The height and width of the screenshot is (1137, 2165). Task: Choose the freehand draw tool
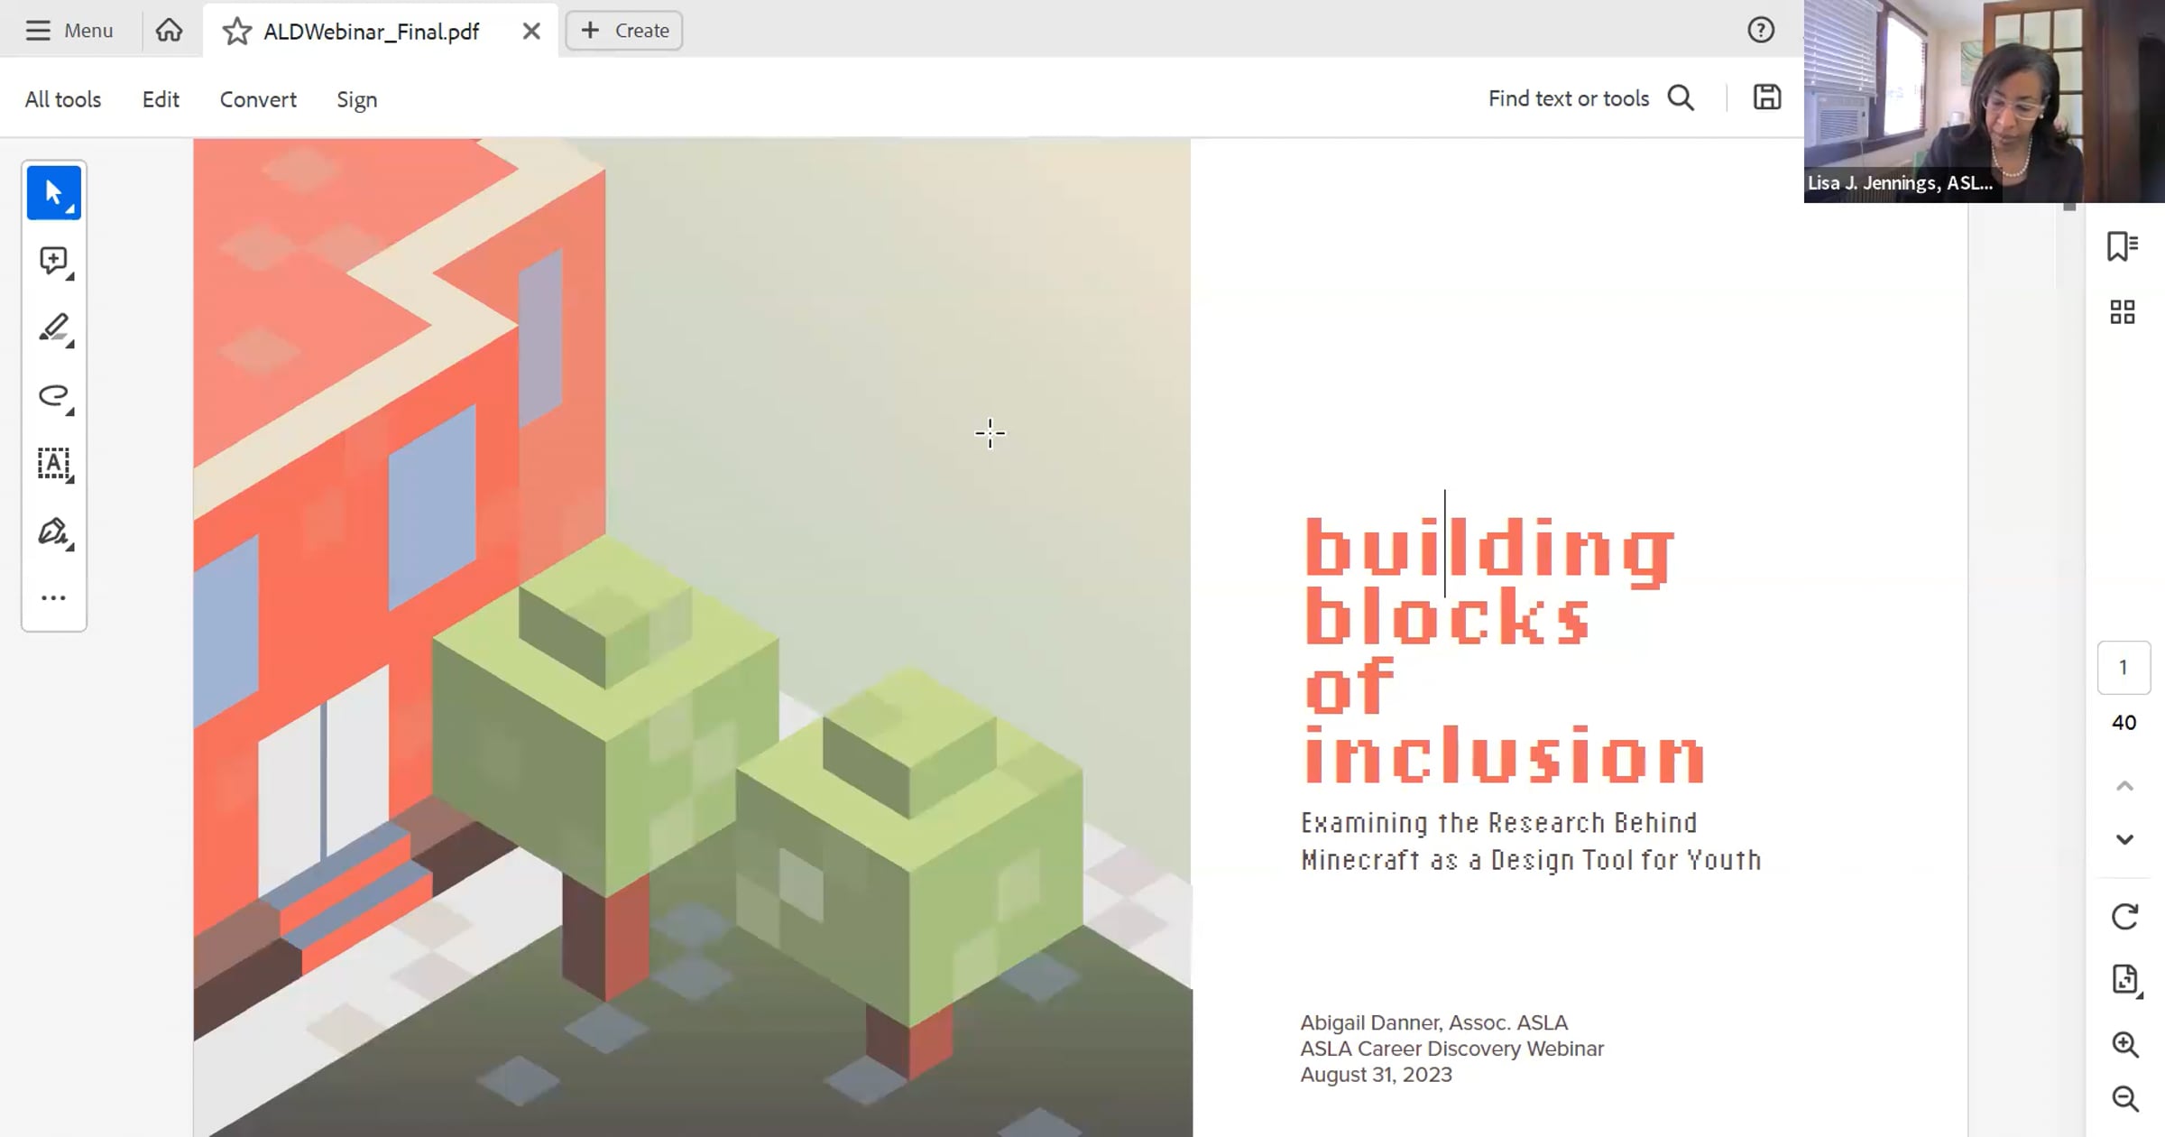pyautogui.click(x=53, y=395)
